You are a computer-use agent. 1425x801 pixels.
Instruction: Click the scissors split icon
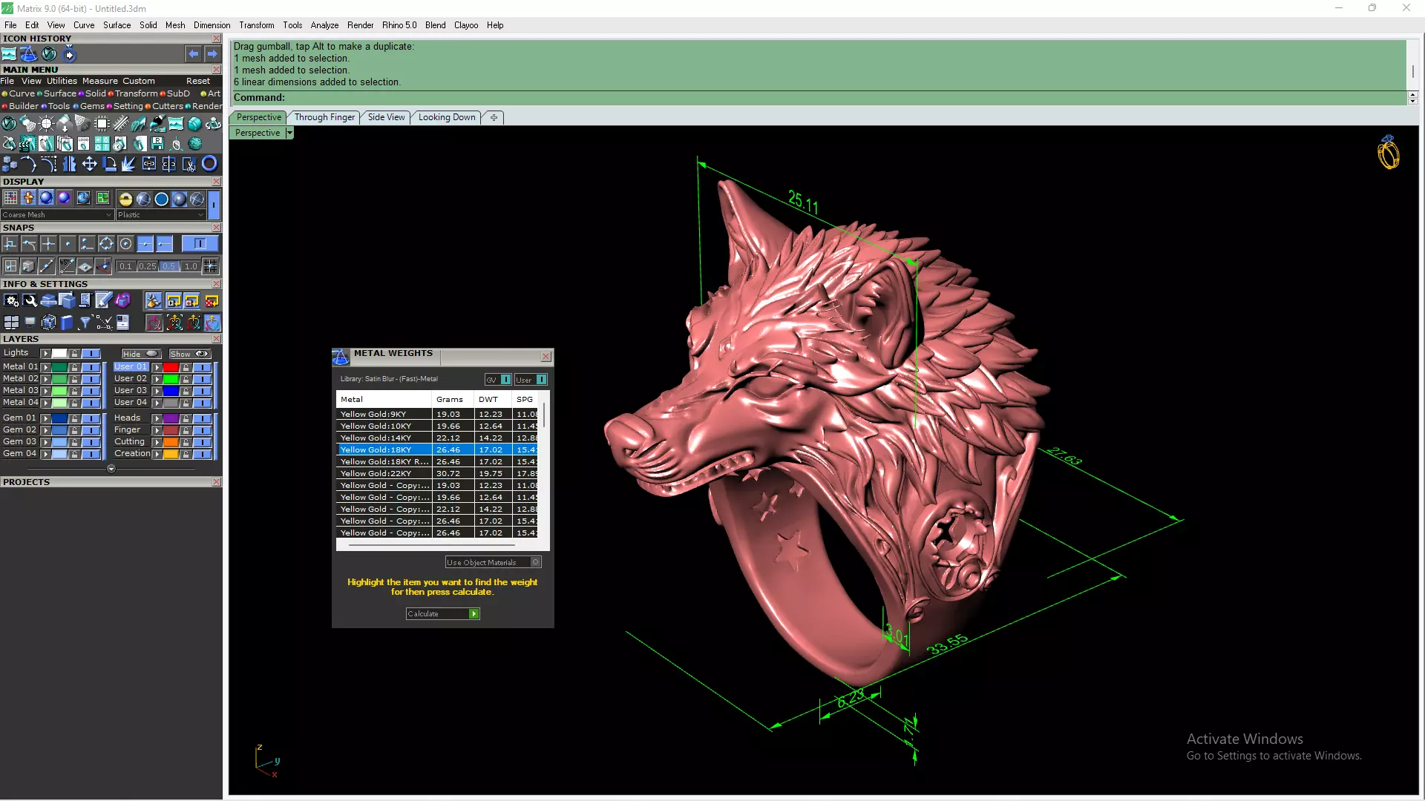189,164
